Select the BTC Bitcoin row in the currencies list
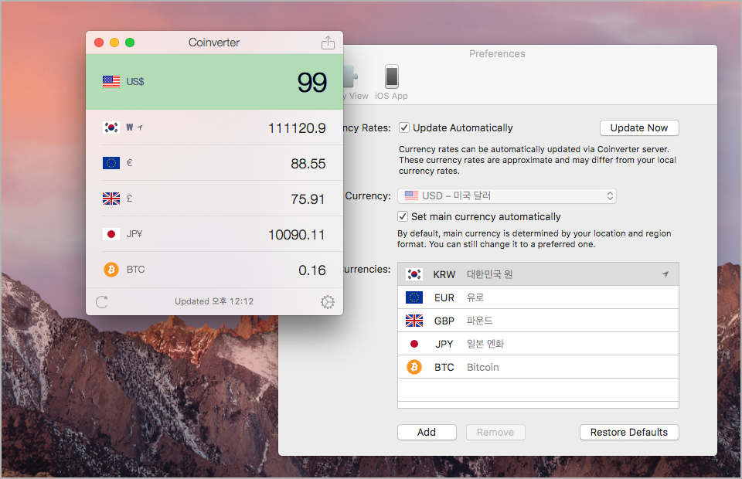 [538, 367]
